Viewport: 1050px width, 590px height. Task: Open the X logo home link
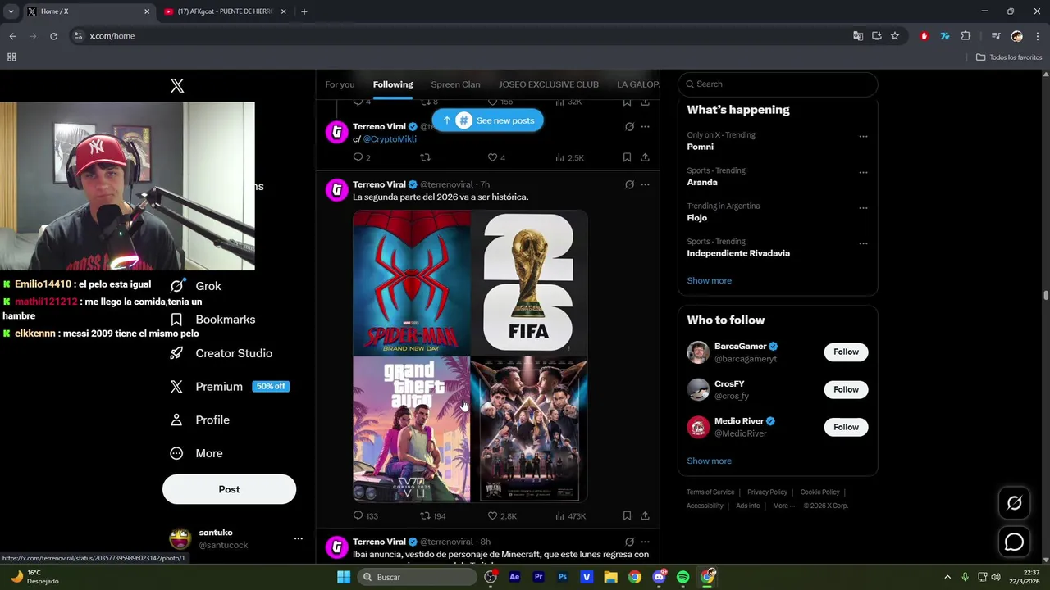point(177,86)
